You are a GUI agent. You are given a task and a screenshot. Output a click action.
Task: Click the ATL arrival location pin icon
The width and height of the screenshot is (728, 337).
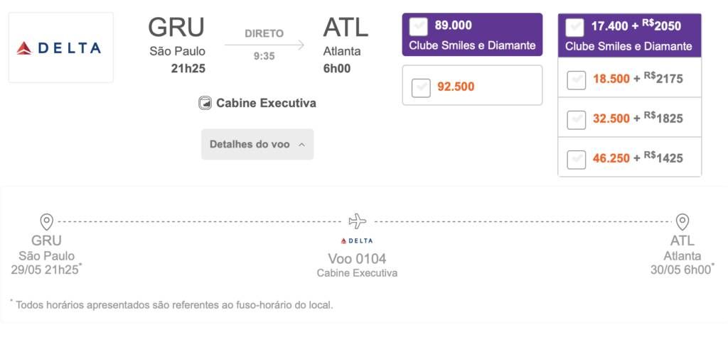(682, 222)
